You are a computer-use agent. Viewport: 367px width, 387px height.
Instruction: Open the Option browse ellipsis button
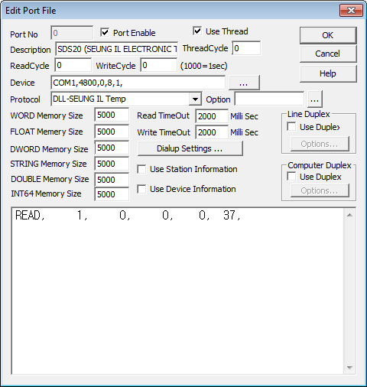tap(315, 99)
